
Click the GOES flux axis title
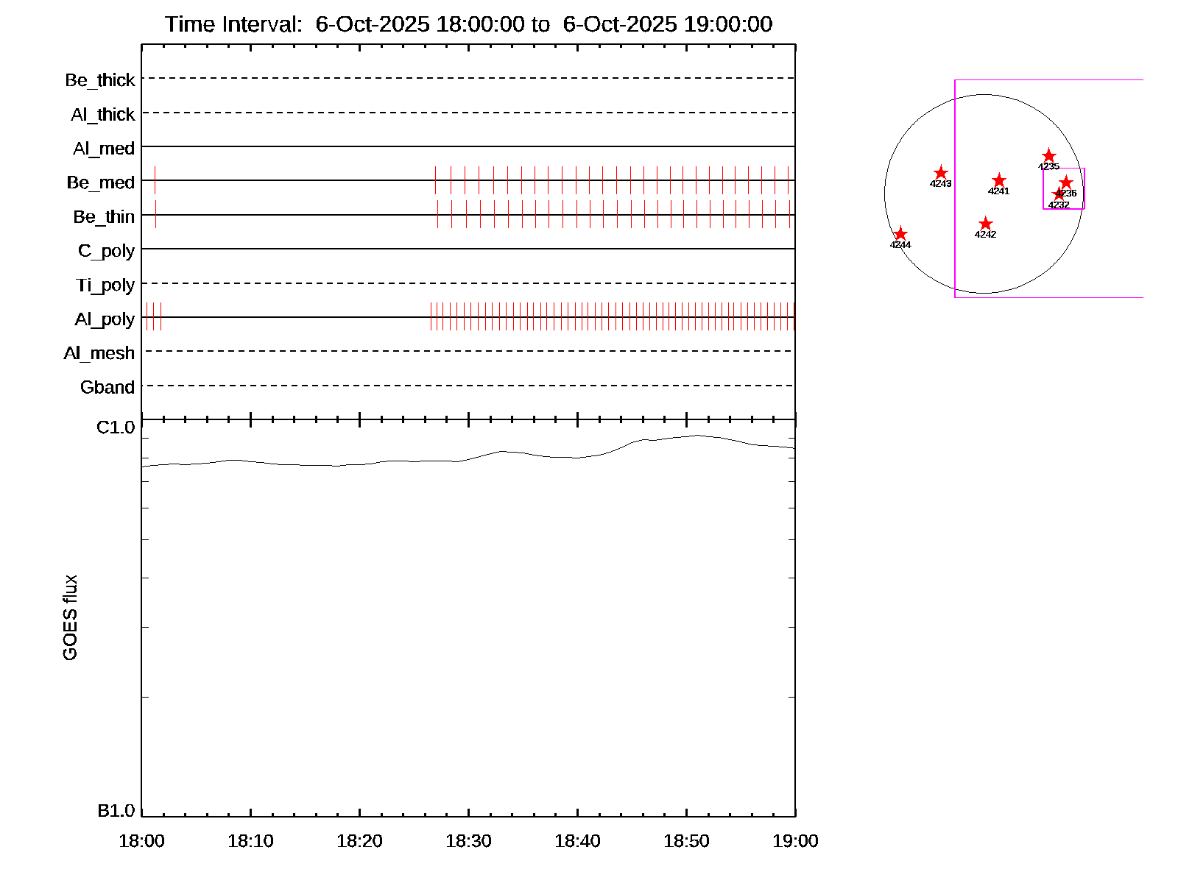[x=70, y=618]
